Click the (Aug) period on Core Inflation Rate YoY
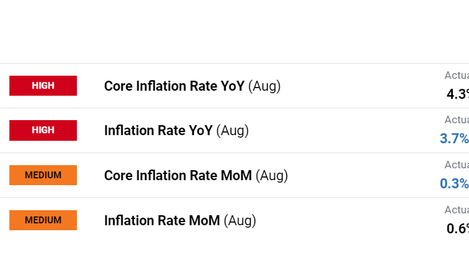 (265, 86)
